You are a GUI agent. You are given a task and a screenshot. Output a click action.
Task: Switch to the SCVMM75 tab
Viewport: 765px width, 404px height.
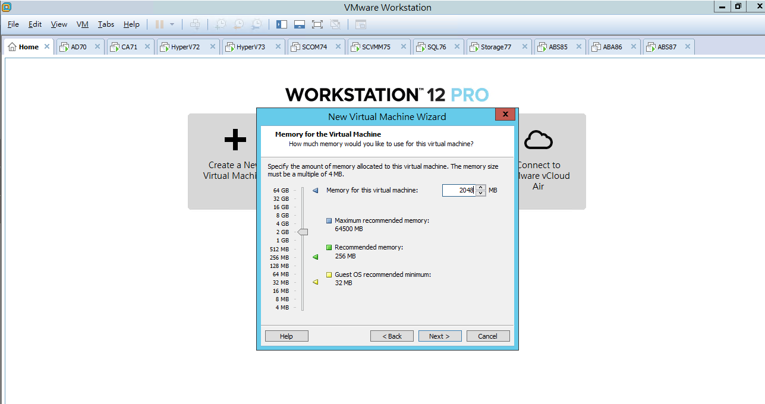point(379,47)
